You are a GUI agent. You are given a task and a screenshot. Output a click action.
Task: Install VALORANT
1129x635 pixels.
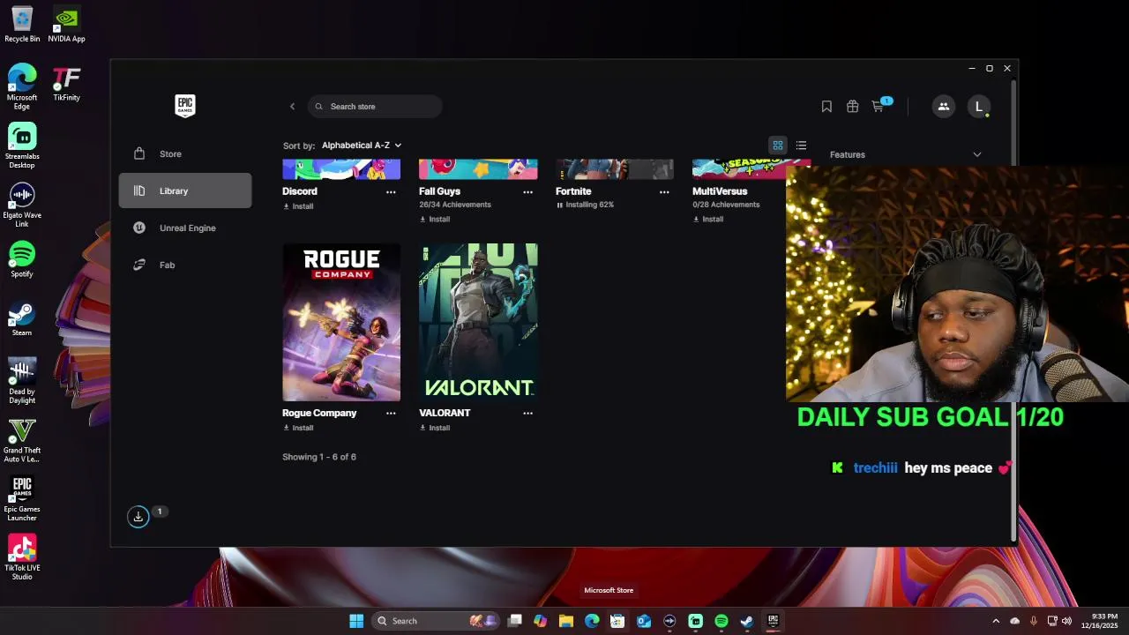click(x=435, y=428)
